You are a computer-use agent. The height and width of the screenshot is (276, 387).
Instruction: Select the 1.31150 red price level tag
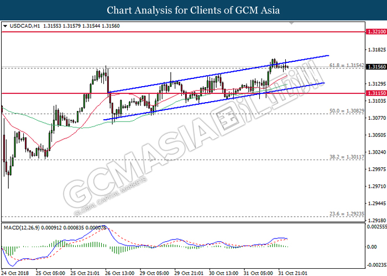point(376,93)
